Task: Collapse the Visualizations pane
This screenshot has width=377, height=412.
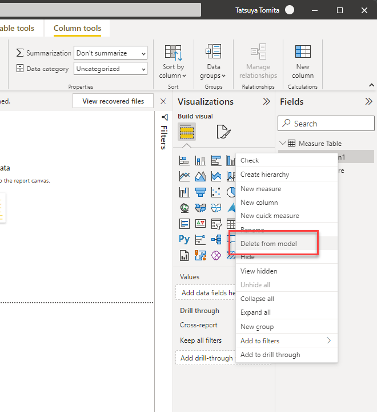Action: point(266,101)
